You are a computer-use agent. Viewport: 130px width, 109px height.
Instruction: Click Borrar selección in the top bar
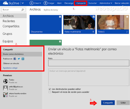(122, 3)
